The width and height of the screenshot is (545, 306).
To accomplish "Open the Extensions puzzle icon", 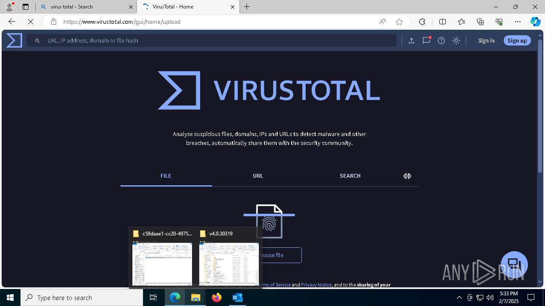I will tap(422, 22).
